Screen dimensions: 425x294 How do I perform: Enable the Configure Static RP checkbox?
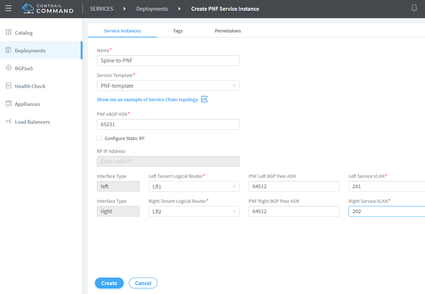click(99, 138)
